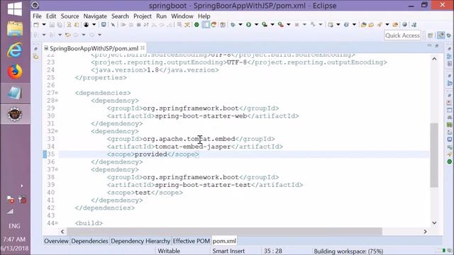
Task: Click the Debug bug icon
Action: (233, 25)
